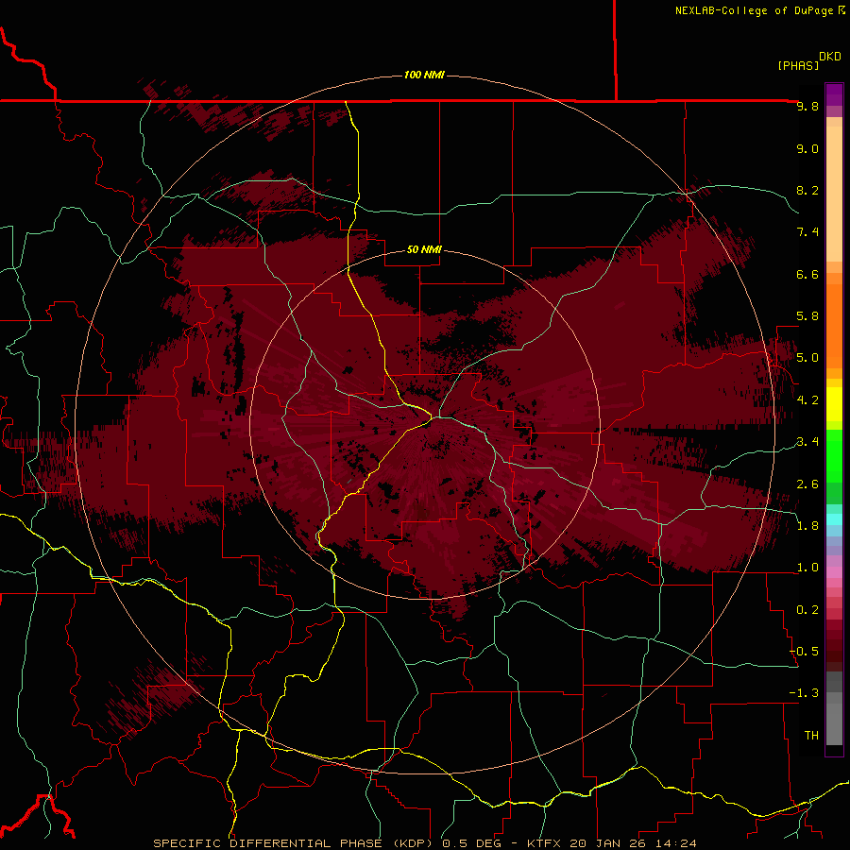Click the TH label on scale
The height and width of the screenshot is (850, 850).
[x=811, y=736]
